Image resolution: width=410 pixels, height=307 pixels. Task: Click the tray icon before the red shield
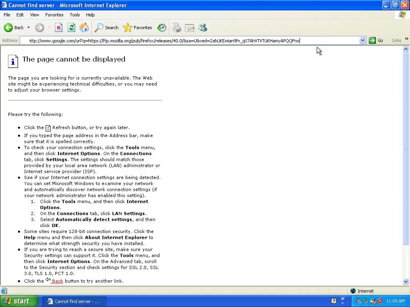pyautogui.click(x=373, y=301)
